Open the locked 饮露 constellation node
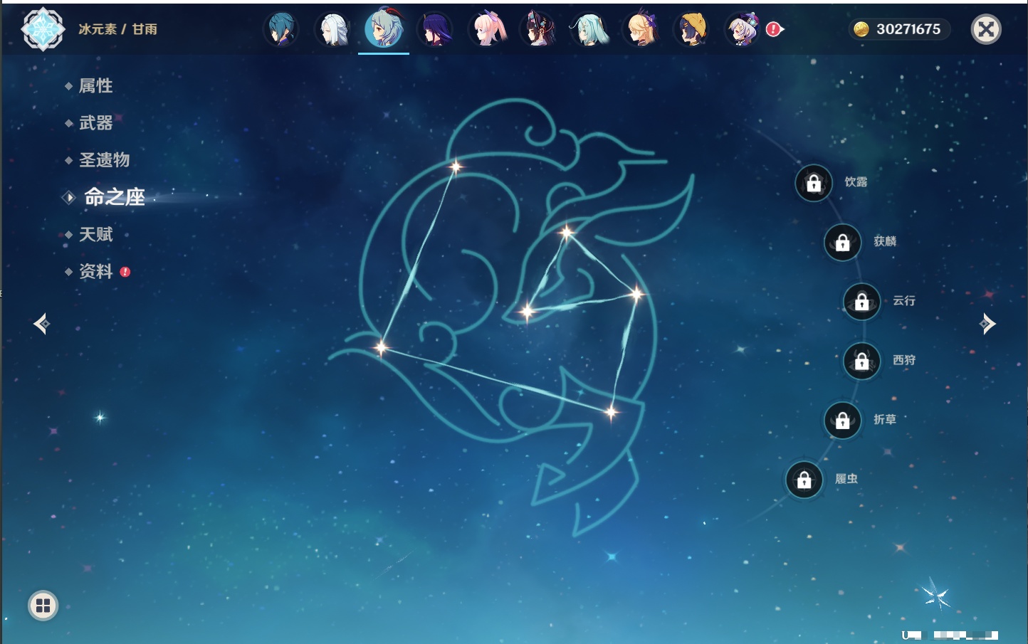The height and width of the screenshot is (644, 1028). point(814,184)
